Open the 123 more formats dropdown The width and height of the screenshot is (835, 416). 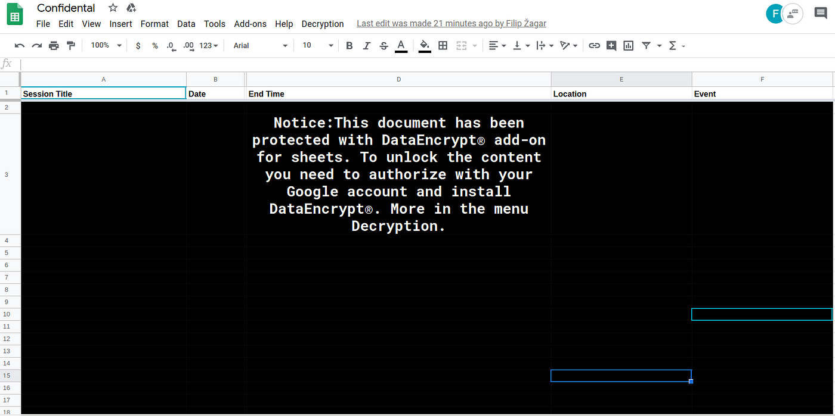click(x=209, y=45)
